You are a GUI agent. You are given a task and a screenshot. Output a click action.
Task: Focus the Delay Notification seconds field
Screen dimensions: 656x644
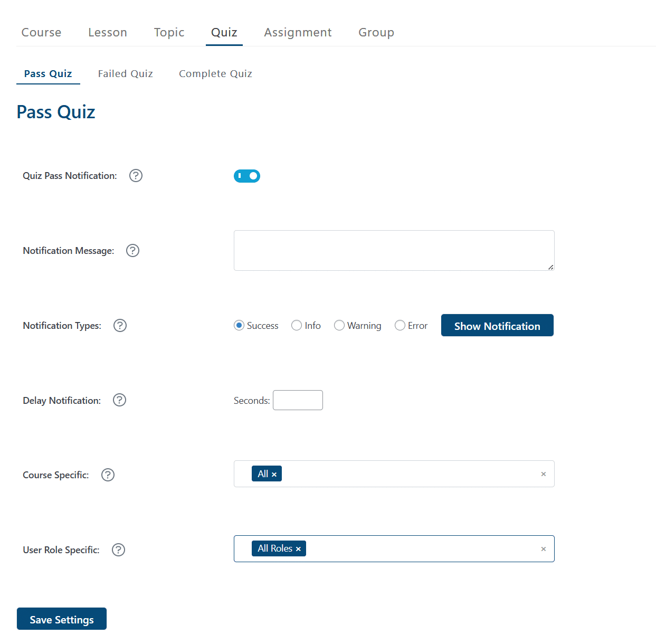(x=298, y=400)
